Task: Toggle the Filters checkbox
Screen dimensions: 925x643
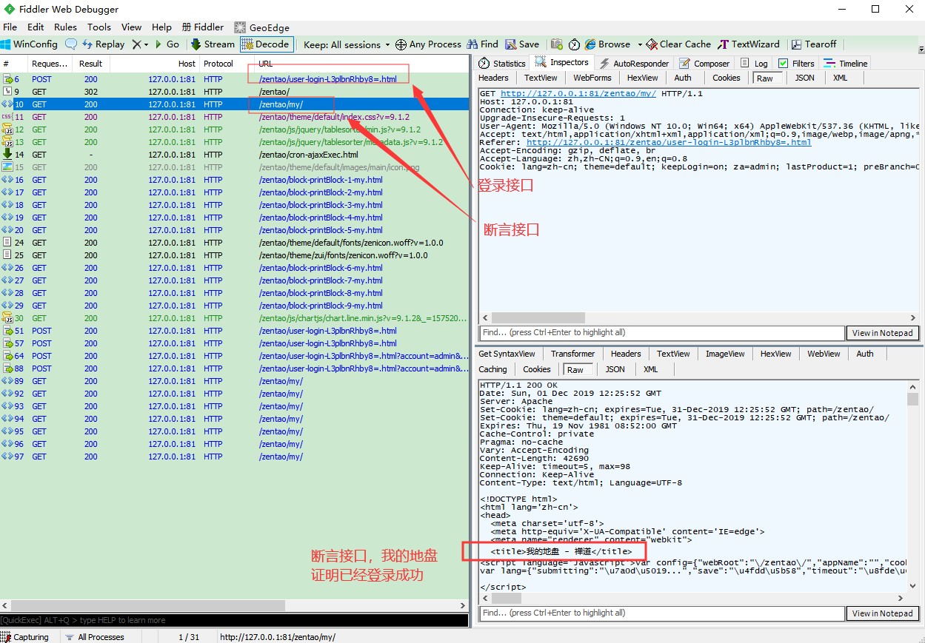Action: point(783,64)
